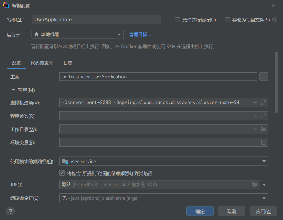
Task: Click the 管理目标... link
Action: pyautogui.click(x=140, y=34)
